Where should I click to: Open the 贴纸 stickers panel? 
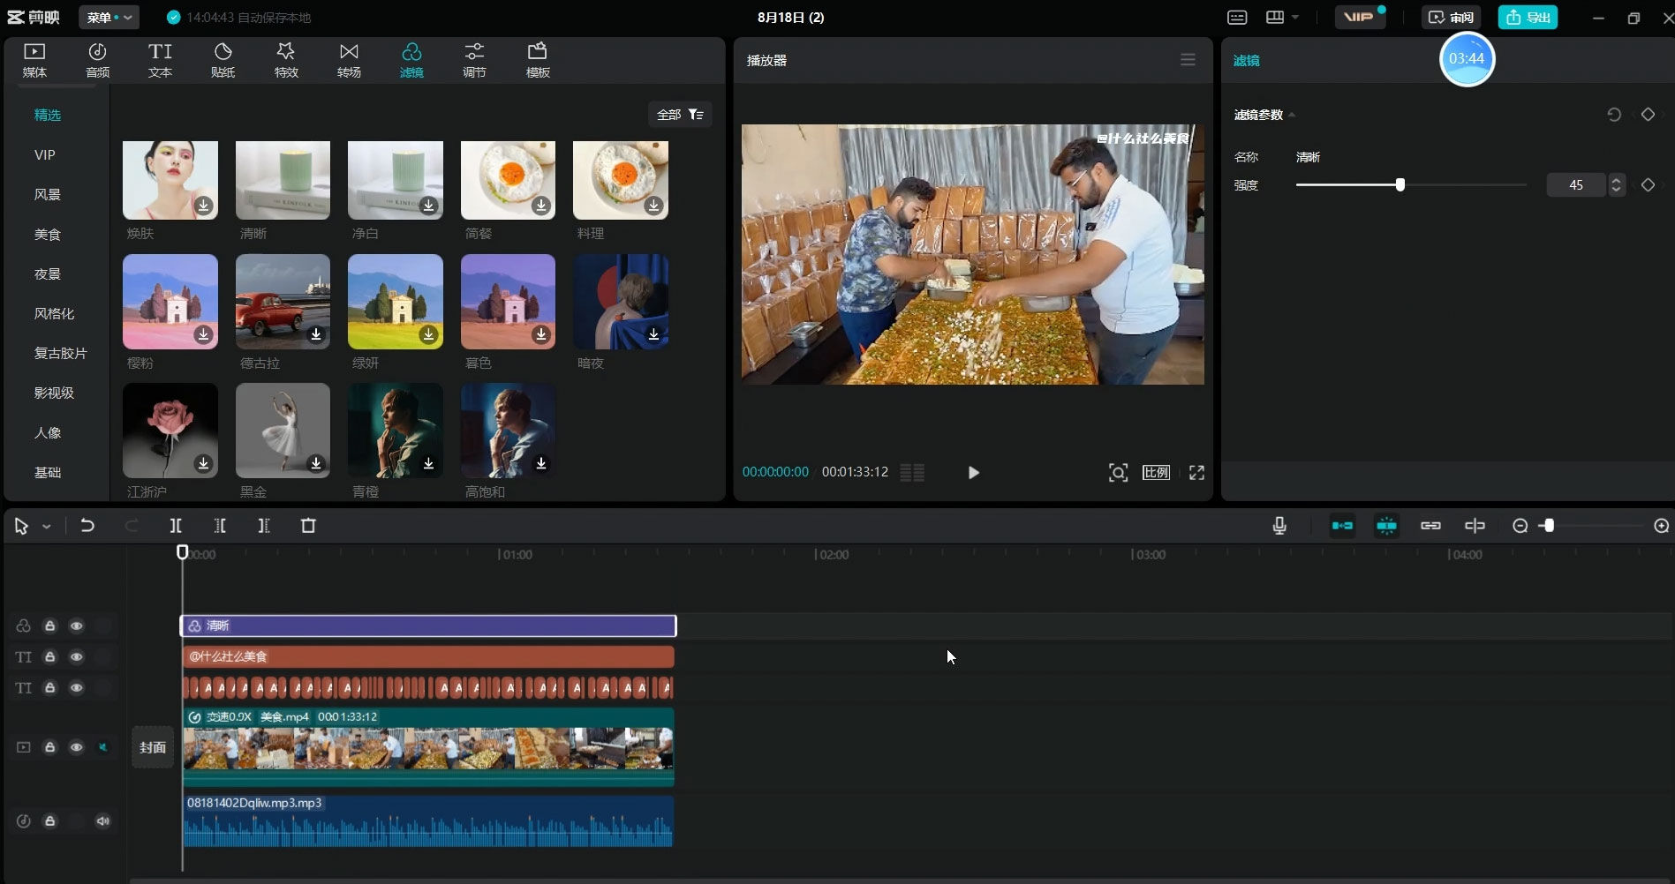point(223,60)
